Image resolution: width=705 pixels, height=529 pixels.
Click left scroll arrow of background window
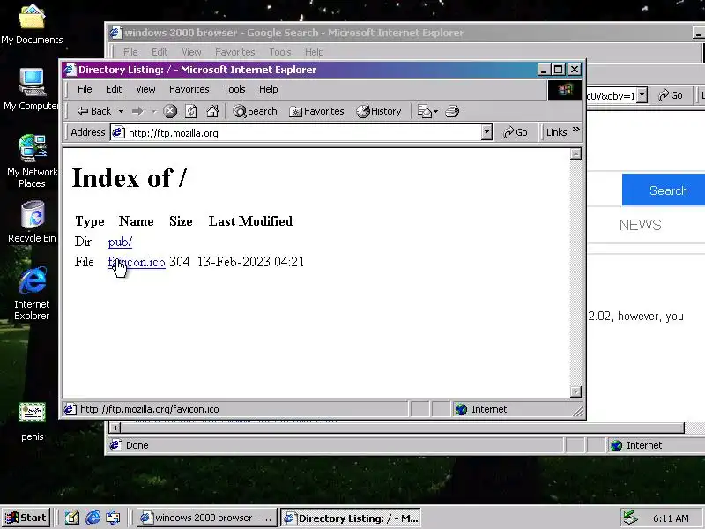point(115,428)
